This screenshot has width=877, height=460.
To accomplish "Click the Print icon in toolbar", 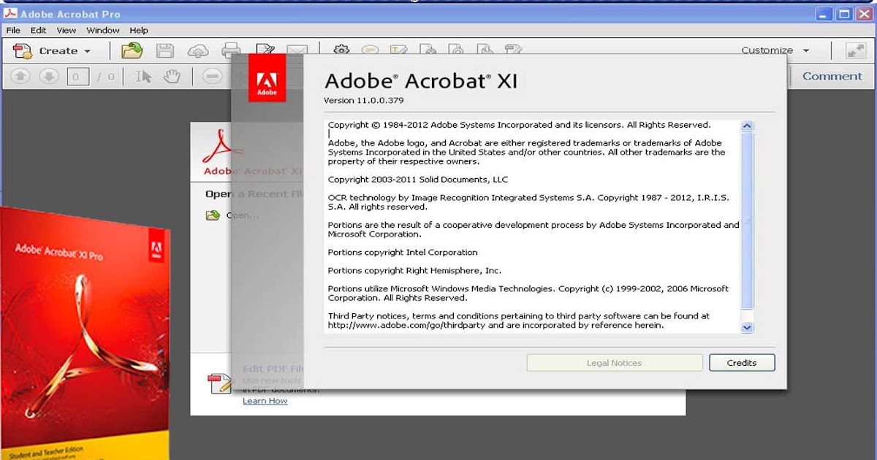I will click(229, 50).
